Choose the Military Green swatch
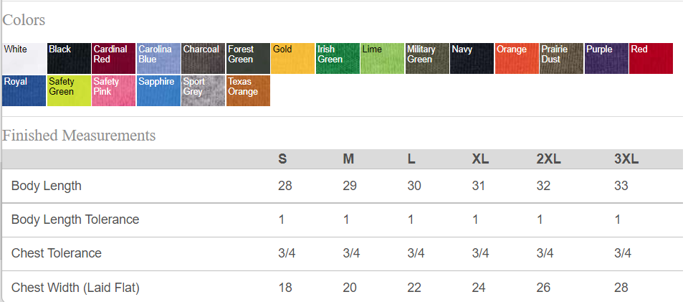The height and width of the screenshot is (302, 693). [427, 58]
